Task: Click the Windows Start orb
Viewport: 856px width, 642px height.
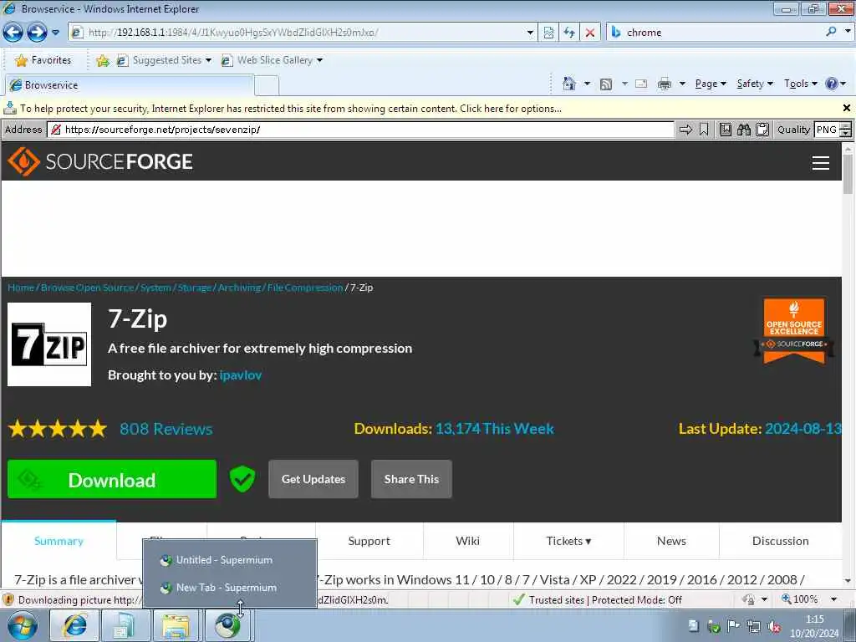Action: point(23,626)
